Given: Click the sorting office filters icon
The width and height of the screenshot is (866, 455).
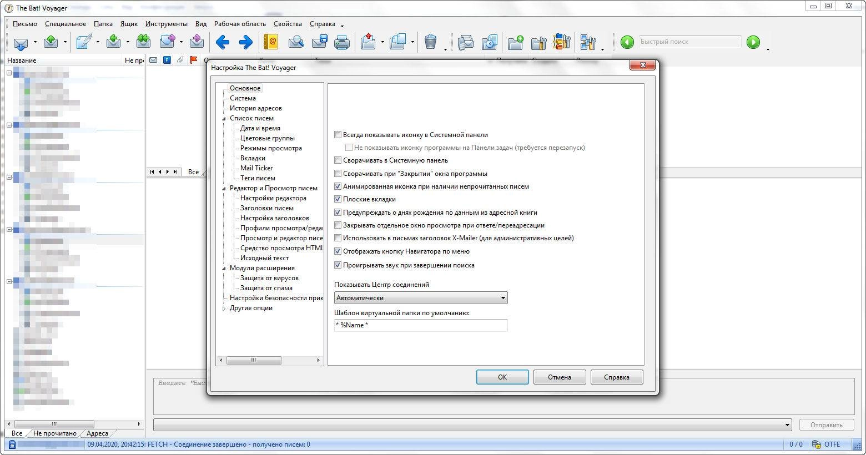Looking at the screenshot, I should [x=562, y=42].
